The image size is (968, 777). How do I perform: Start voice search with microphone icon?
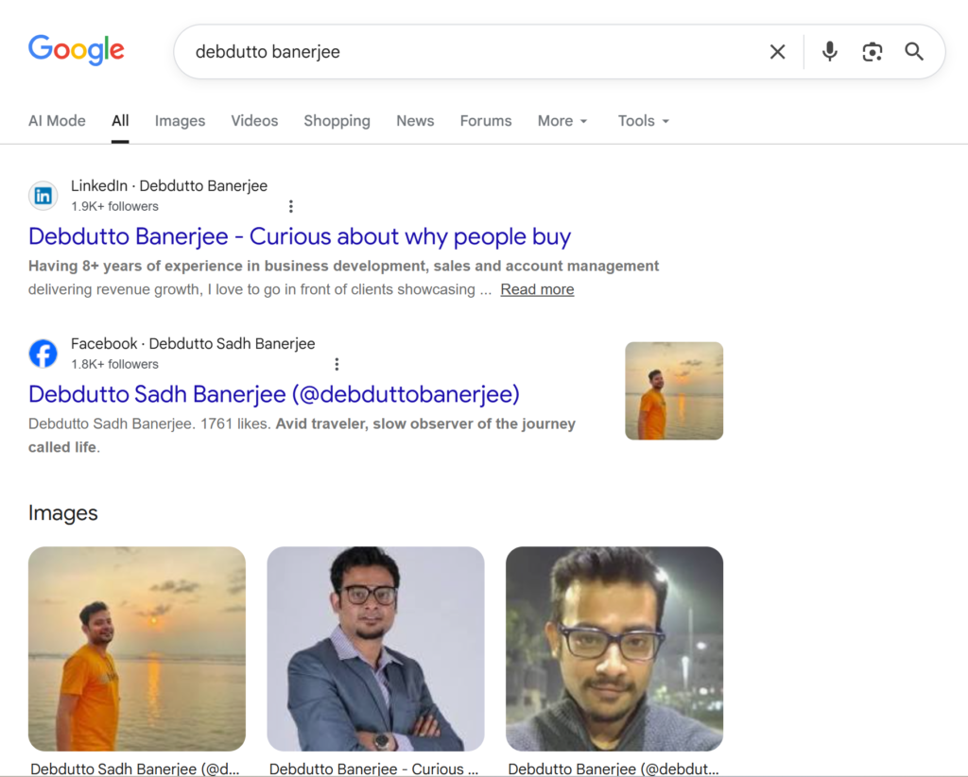tap(829, 52)
